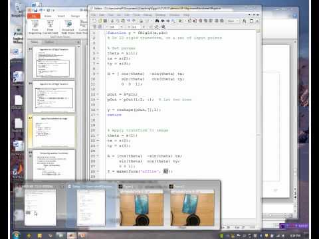Click the MATLAB icon on the taskbar
This screenshot has width=319, height=239.
(71, 236)
